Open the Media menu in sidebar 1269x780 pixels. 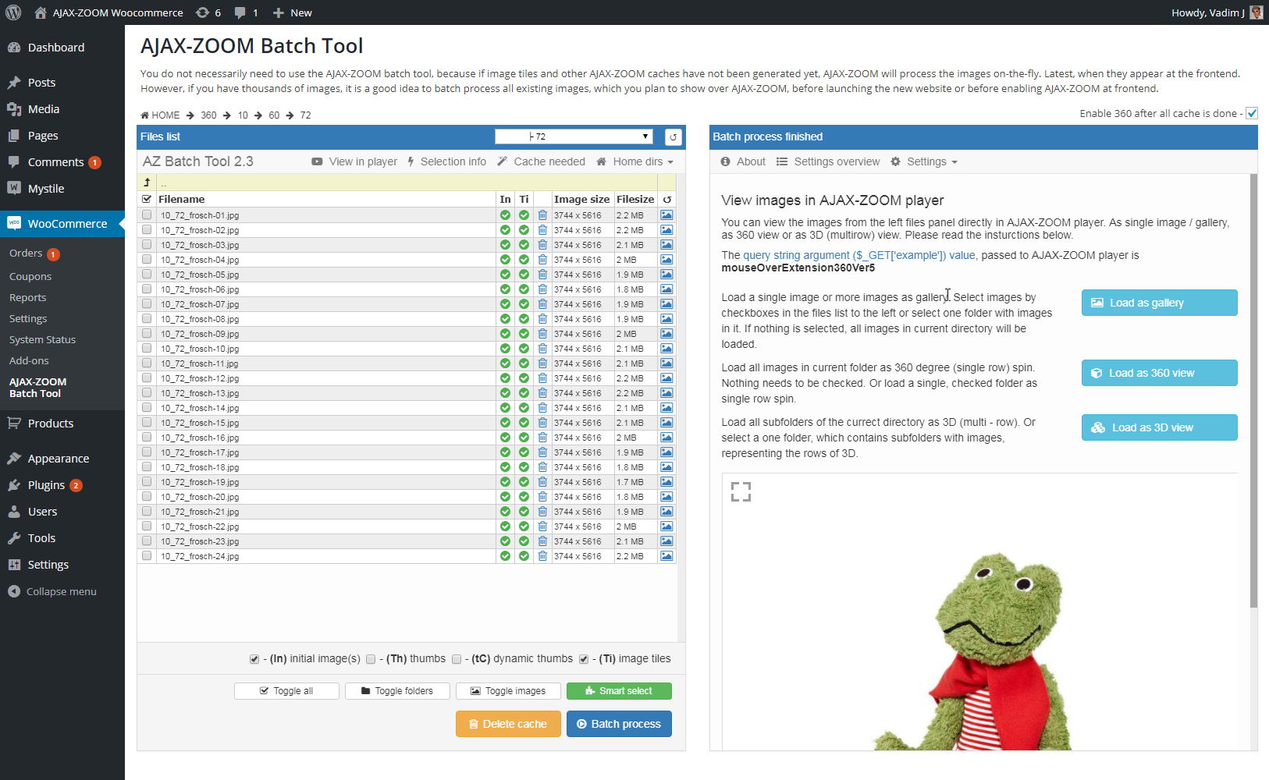coord(44,109)
